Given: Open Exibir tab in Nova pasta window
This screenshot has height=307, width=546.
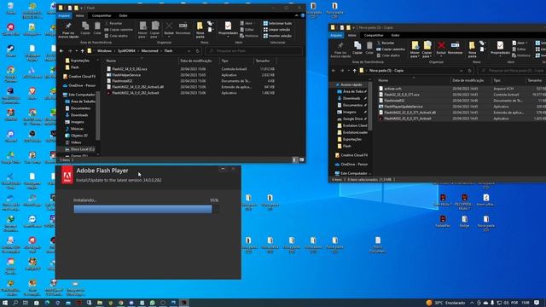Looking at the screenshot, I should (395, 35).
